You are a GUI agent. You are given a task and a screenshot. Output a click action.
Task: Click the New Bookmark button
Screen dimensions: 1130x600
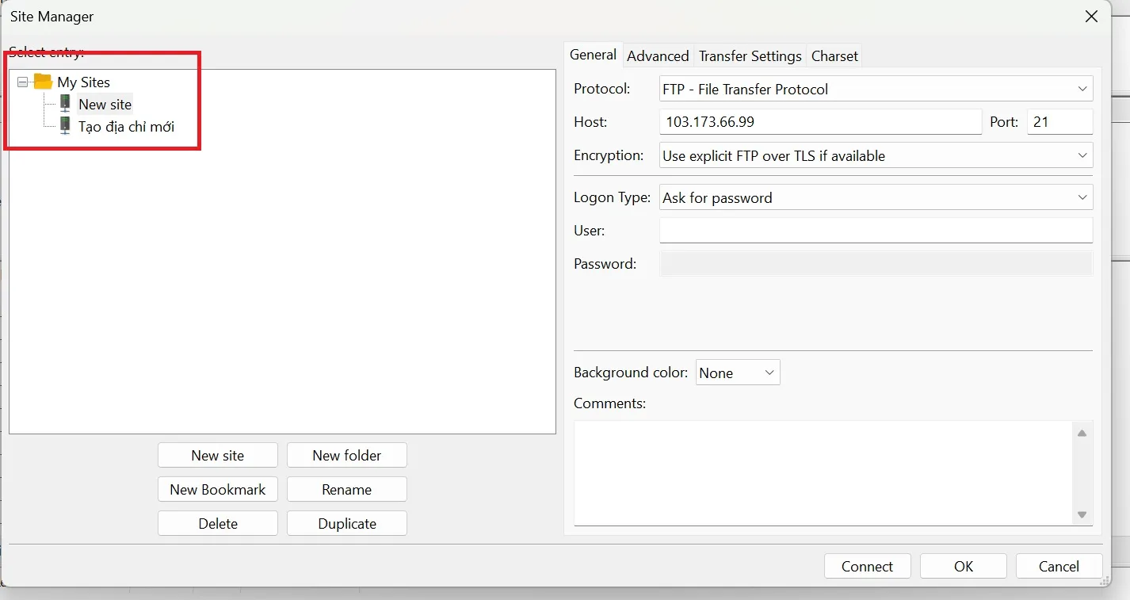[218, 489]
